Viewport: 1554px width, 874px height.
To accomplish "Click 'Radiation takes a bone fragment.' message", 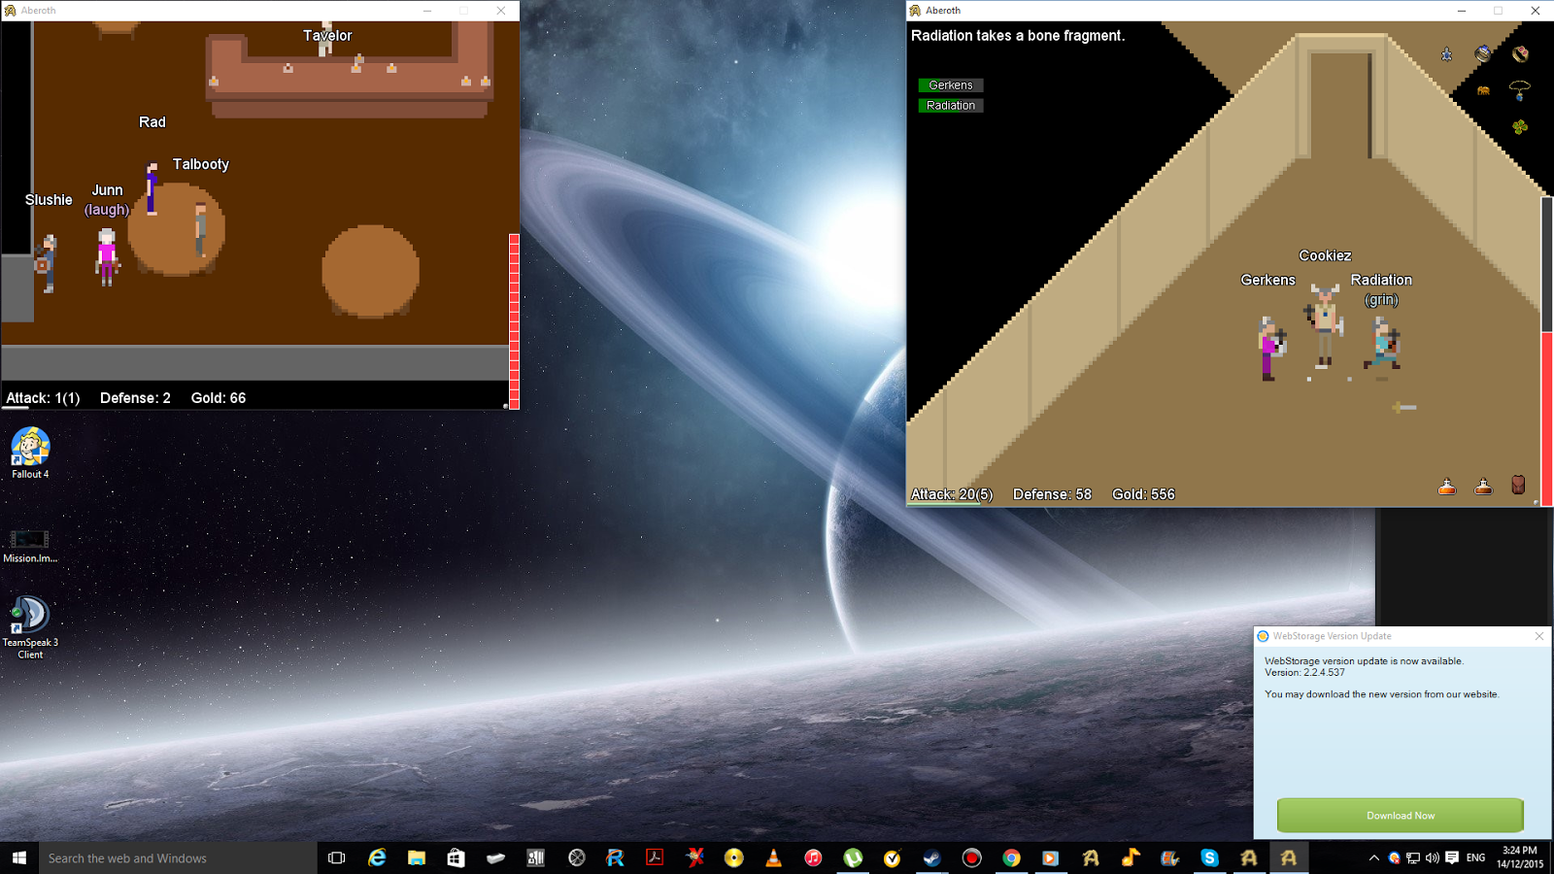I will tap(1018, 36).
